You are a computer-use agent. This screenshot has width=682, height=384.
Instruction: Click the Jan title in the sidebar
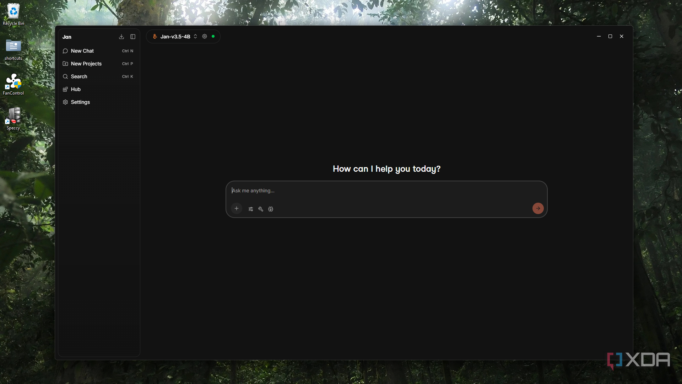[67, 37]
